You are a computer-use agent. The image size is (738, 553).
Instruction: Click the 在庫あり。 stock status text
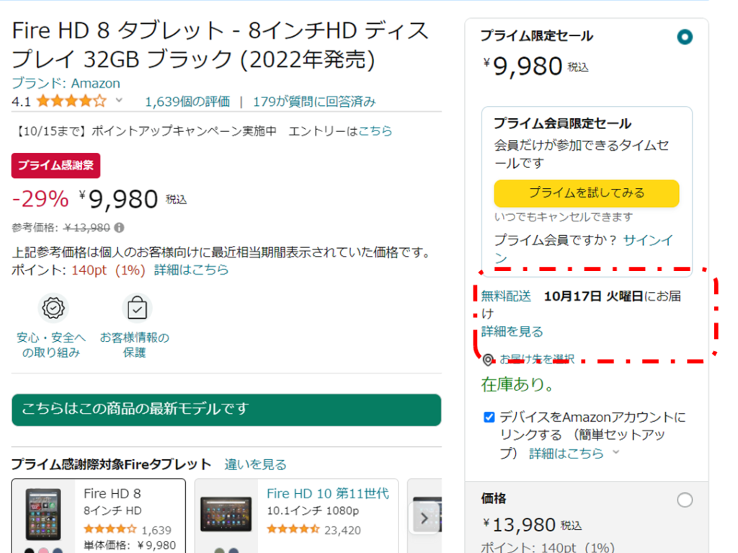pos(517,385)
